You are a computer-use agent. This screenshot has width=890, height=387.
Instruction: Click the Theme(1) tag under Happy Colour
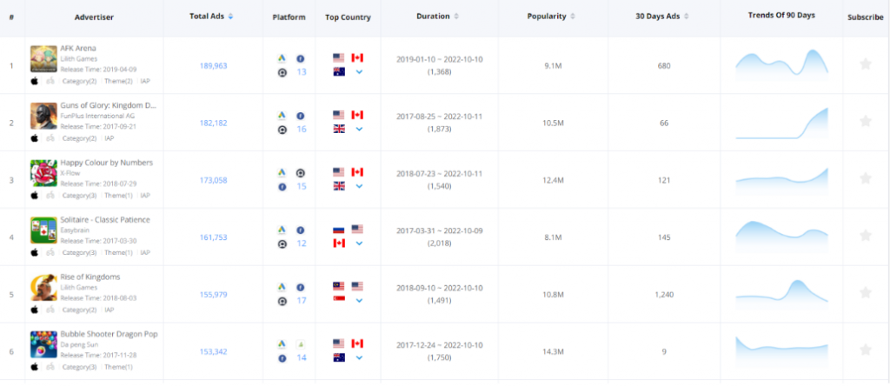click(x=118, y=196)
